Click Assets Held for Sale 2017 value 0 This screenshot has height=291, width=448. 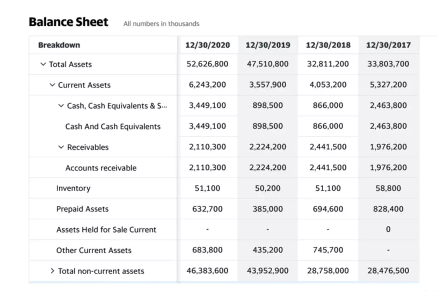(x=388, y=229)
